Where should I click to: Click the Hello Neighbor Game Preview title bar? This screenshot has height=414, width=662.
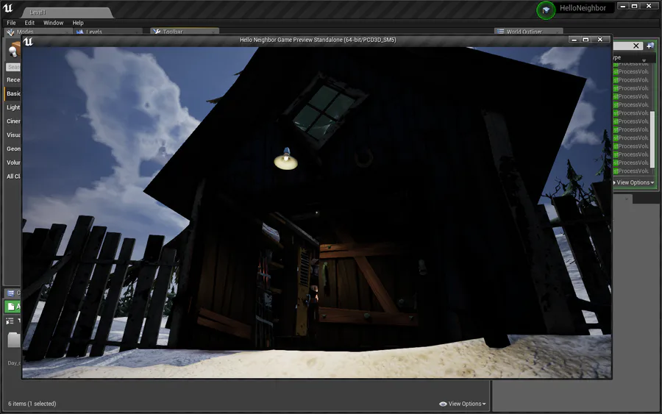[318, 40]
